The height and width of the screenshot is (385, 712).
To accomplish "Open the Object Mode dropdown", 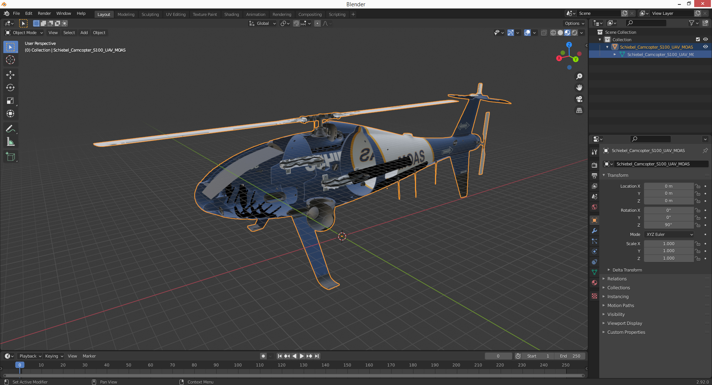I will click(x=24, y=33).
